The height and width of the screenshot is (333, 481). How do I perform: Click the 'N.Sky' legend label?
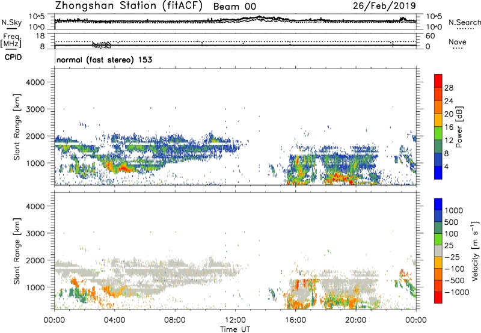point(11,22)
